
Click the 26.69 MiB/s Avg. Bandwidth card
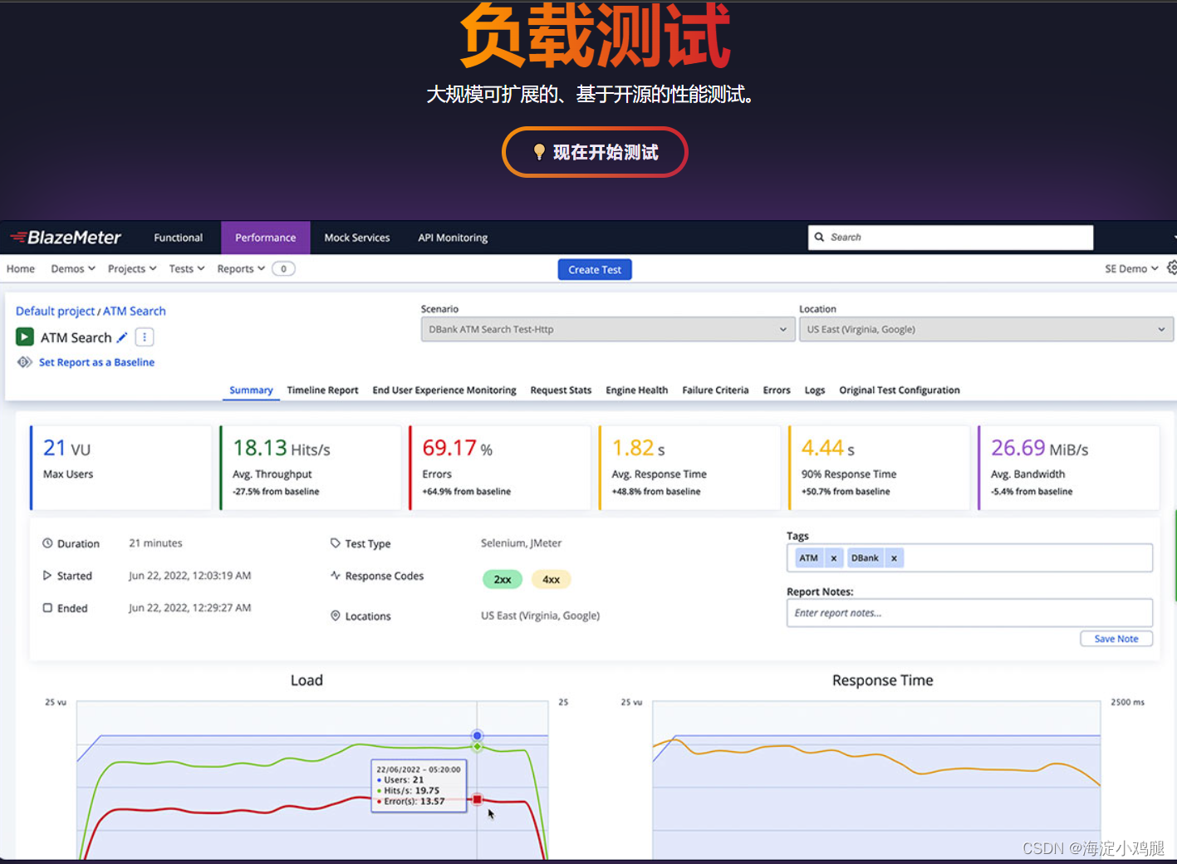(1068, 468)
